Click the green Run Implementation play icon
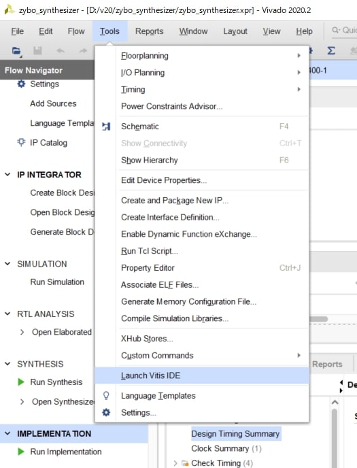The width and height of the screenshot is (357, 468). click(x=21, y=451)
